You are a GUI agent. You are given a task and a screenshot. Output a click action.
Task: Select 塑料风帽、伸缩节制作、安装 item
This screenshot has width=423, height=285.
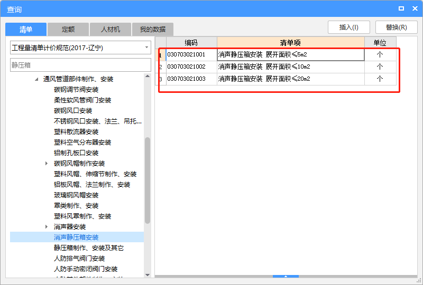[x=95, y=174]
